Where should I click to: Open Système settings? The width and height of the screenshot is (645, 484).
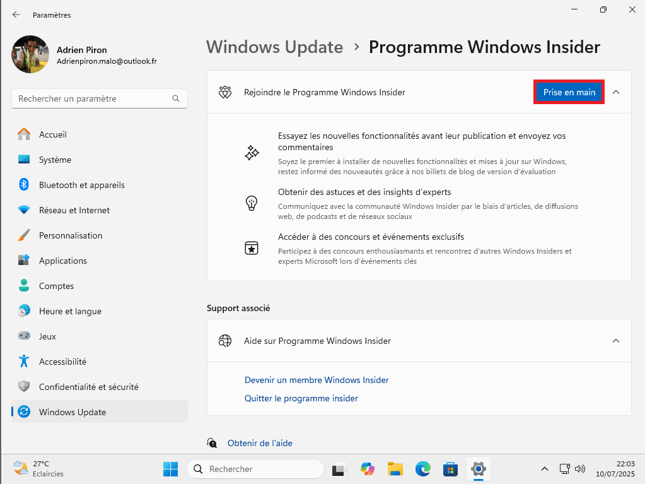coord(100,160)
